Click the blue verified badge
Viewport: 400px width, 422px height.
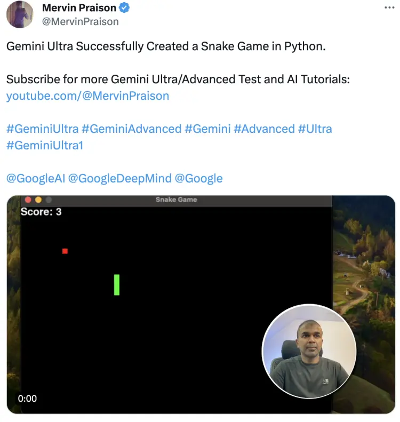(x=124, y=8)
